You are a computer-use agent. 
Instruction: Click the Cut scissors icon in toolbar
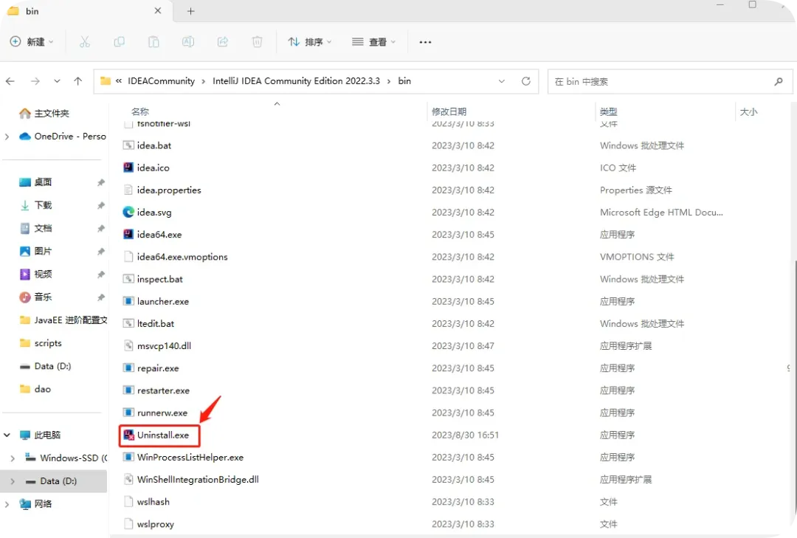[85, 42]
